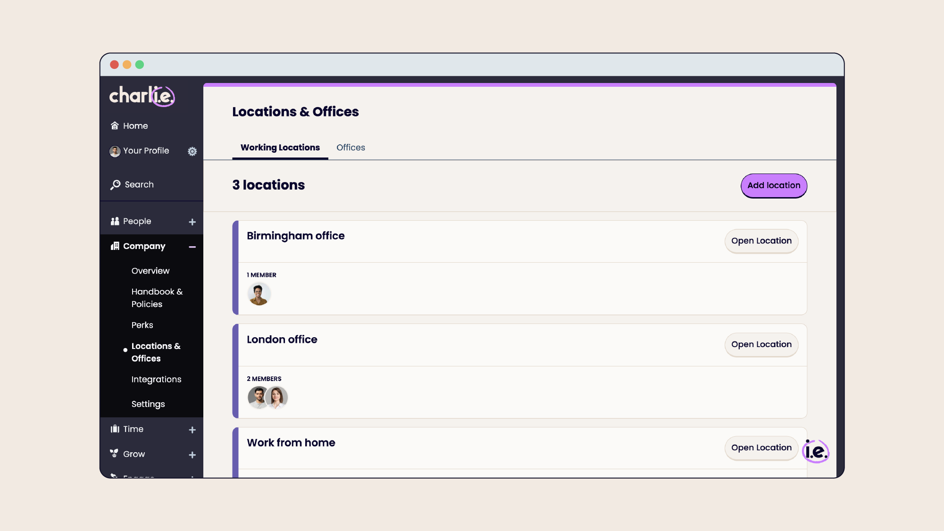944x531 pixels.
Task: Click Birmingham office member avatar
Action: (259, 294)
